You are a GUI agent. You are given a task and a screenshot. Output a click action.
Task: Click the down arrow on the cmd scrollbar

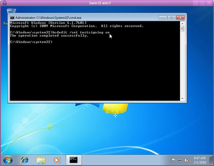coord(182,98)
